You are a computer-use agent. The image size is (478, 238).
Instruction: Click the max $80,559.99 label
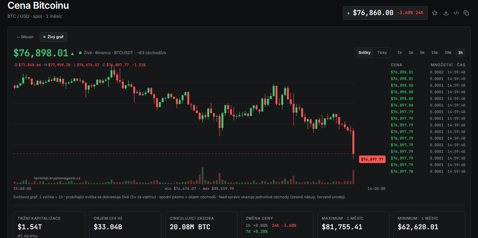click(218, 189)
